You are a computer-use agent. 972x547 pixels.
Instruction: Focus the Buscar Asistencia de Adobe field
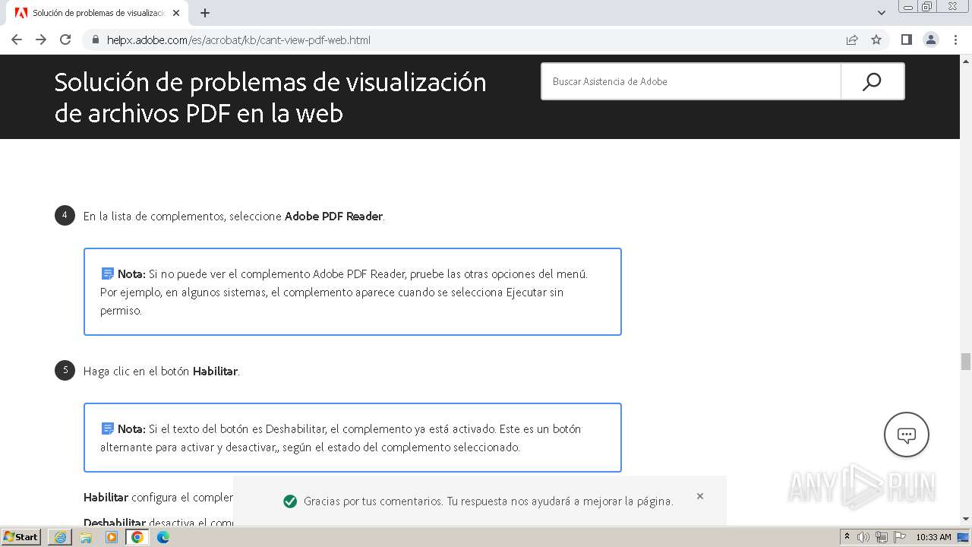[691, 81]
